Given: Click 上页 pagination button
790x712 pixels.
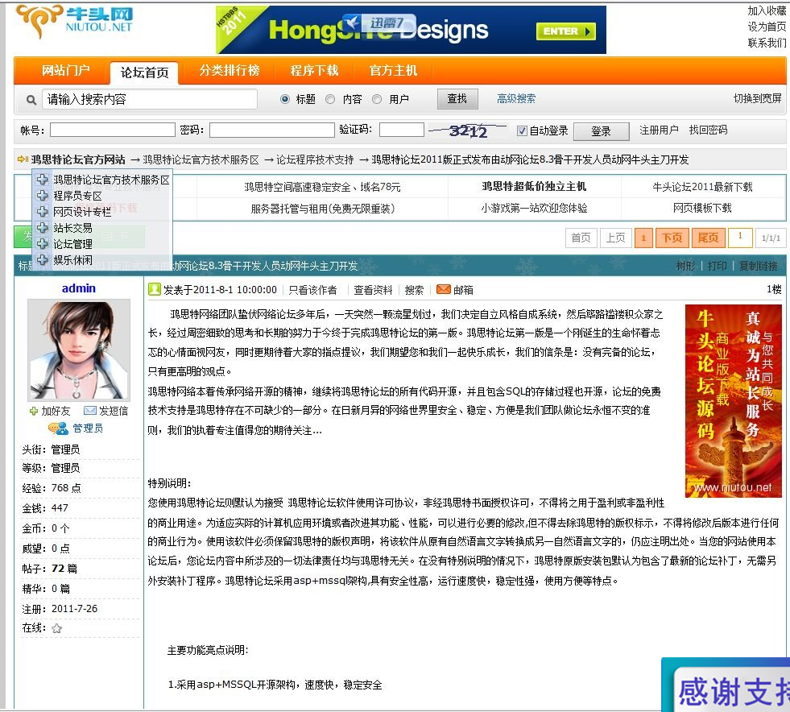Looking at the screenshot, I should 615,238.
